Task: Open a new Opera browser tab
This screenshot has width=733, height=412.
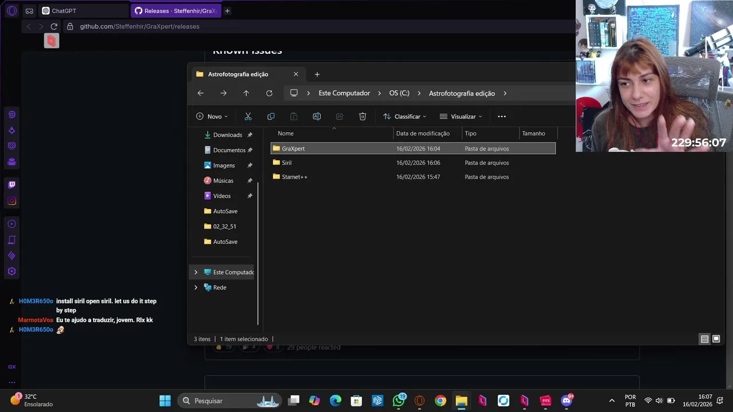Action: coord(227,11)
